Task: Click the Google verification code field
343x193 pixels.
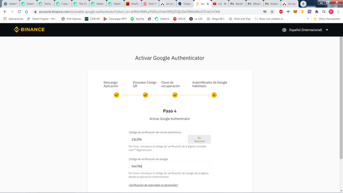Action: (170, 166)
